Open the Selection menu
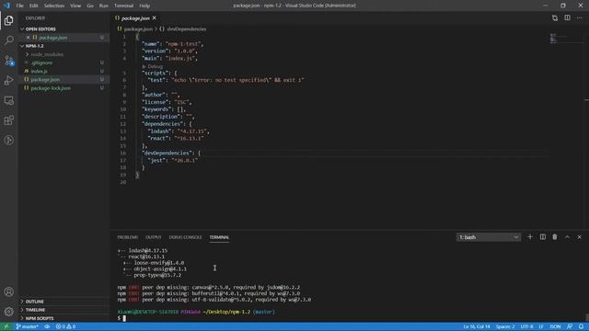Image resolution: width=589 pixels, height=331 pixels. [x=54, y=6]
